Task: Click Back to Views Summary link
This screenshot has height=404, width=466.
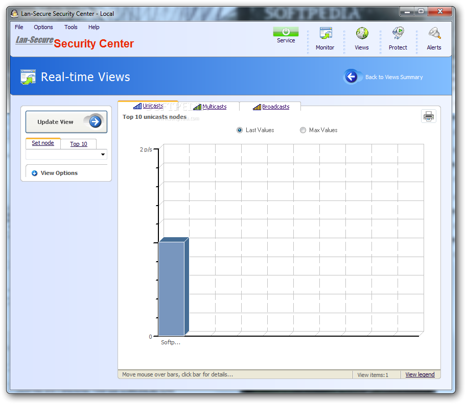Action: [x=394, y=77]
